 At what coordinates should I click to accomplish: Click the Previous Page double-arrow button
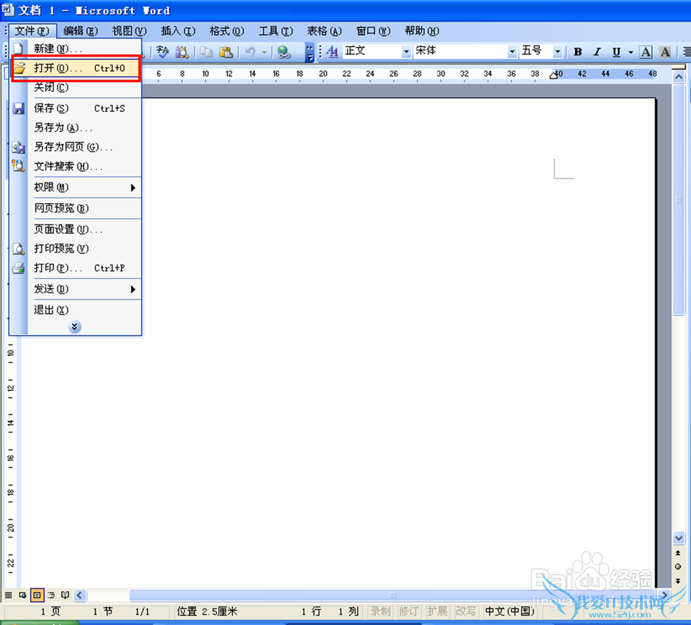(x=679, y=552)
